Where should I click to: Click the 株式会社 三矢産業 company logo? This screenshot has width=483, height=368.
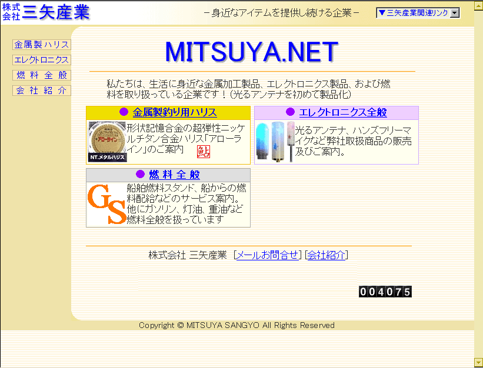(x=46, y=12)
